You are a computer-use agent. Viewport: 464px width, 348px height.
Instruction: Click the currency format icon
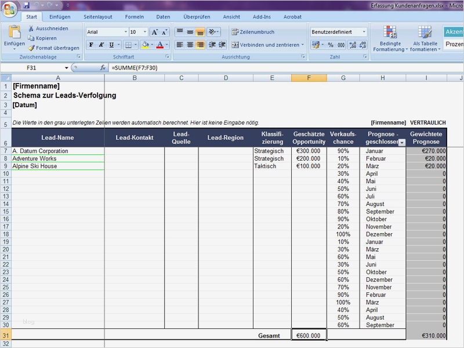coord(316,45)
